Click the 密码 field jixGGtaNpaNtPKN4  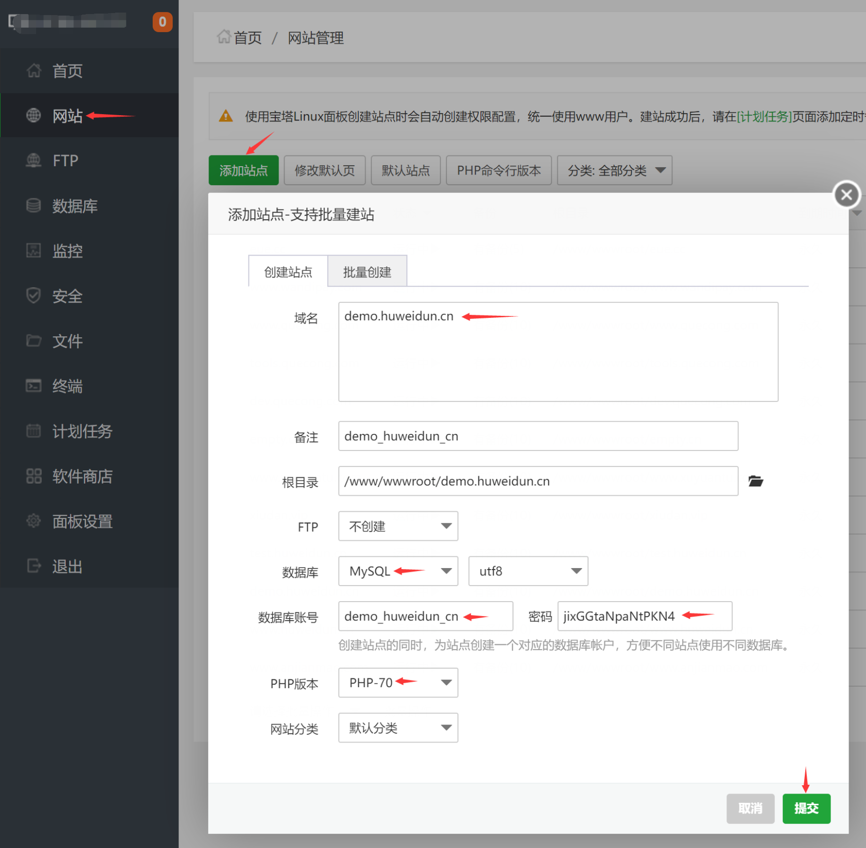[x=645, y=616]
